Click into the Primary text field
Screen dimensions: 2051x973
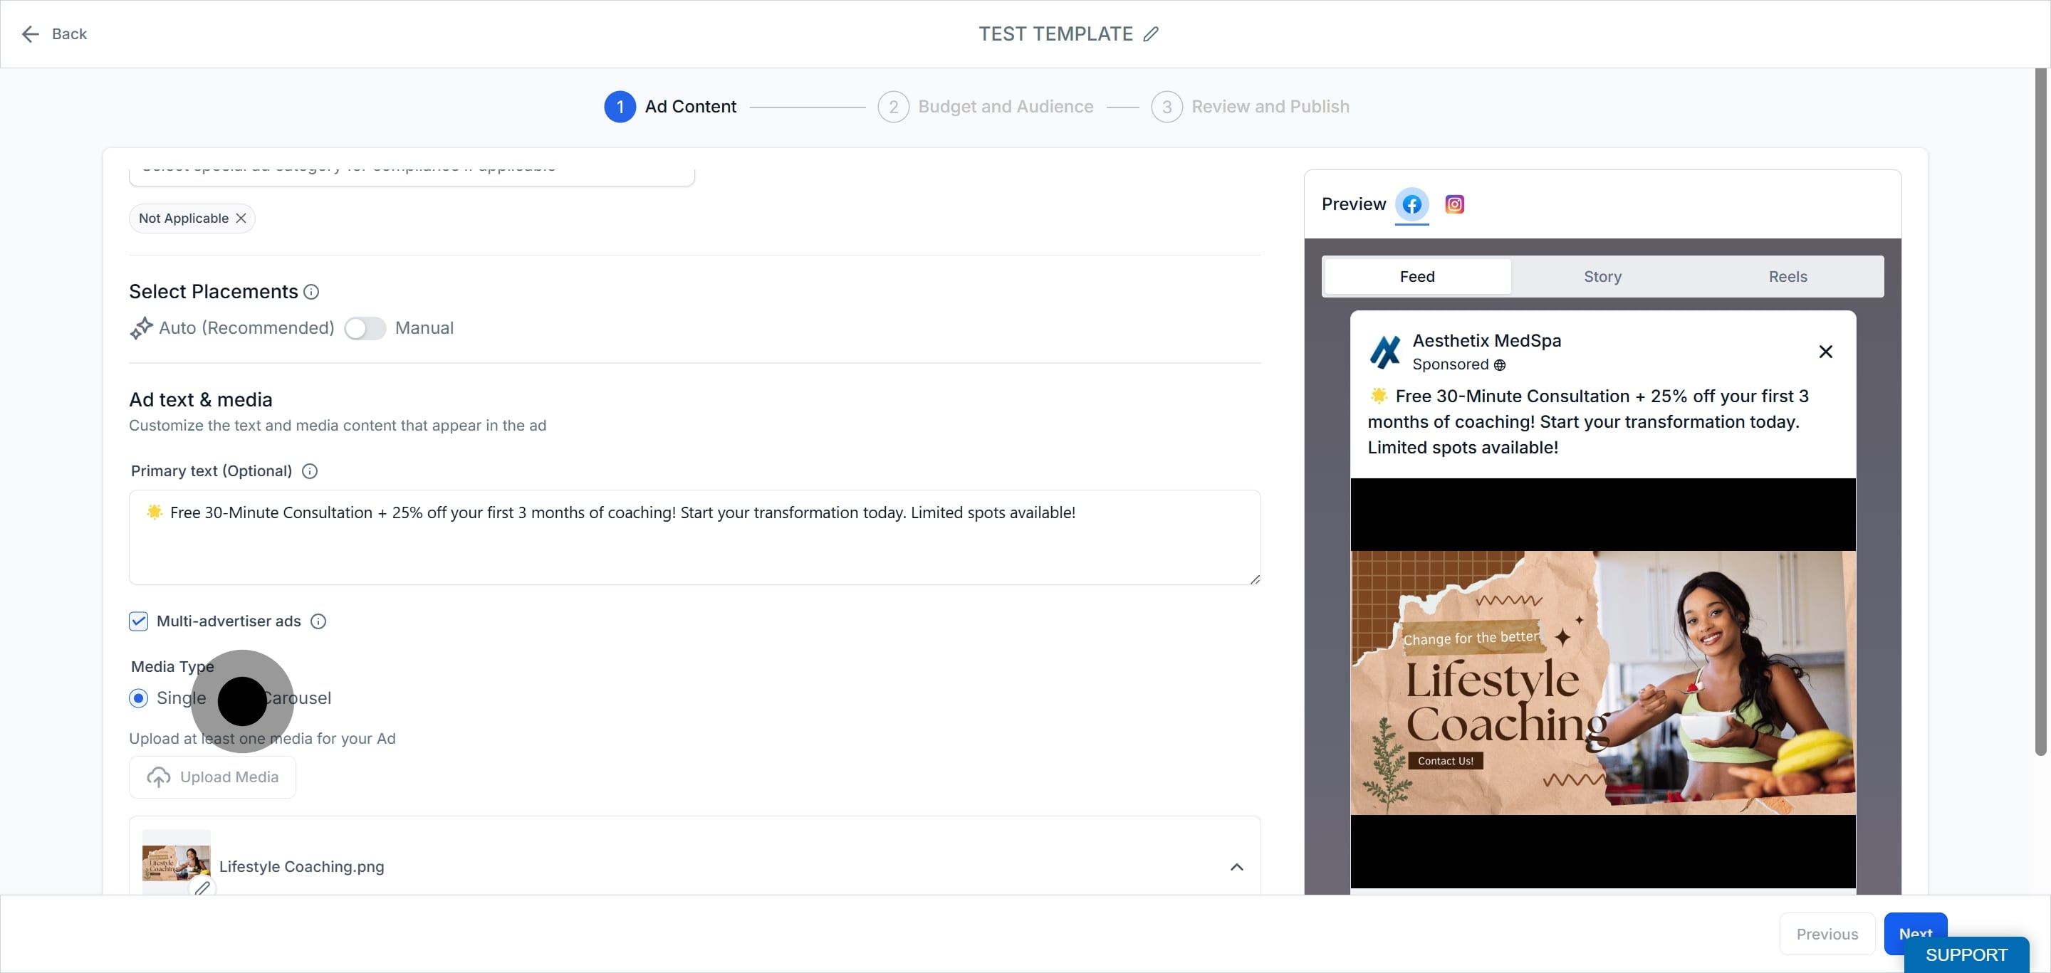(694, 537)
